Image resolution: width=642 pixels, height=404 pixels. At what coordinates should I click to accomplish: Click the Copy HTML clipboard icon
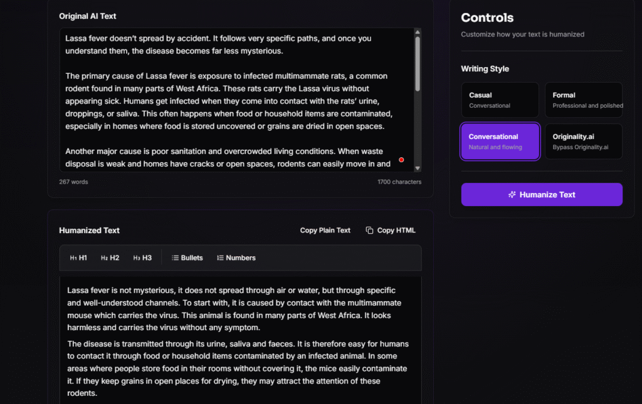369,230
